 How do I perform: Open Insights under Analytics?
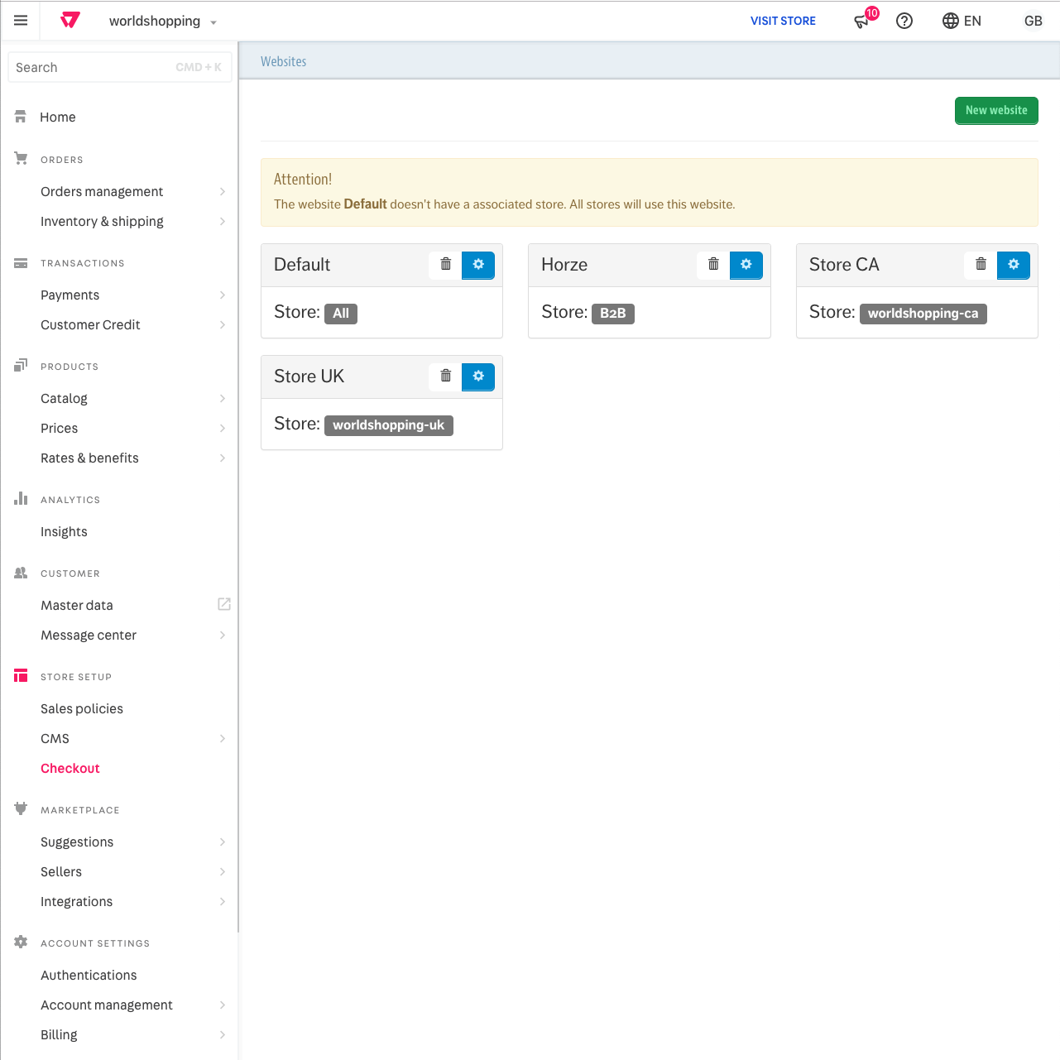(x=64, y=531)
